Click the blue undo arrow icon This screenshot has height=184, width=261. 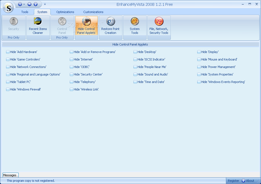[x=29, y=4]
